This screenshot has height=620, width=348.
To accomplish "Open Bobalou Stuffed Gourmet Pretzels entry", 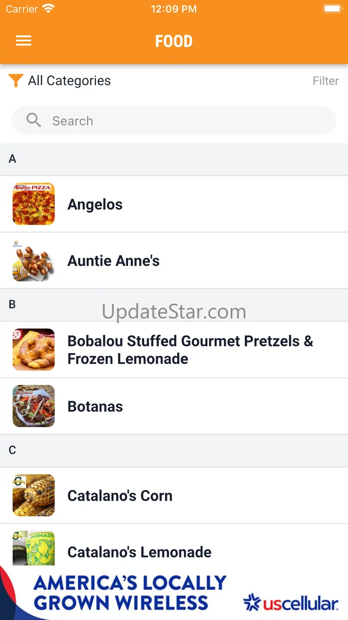I will click(174, 350).
